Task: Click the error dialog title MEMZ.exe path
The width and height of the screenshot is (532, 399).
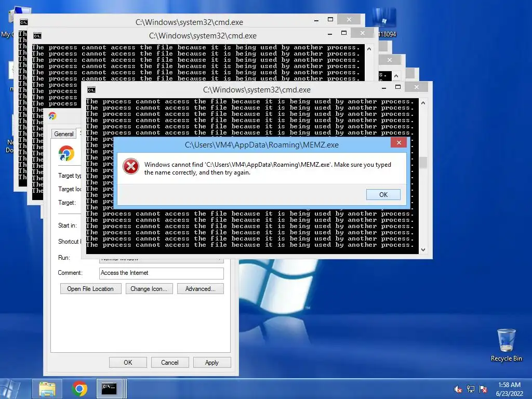Action: (262, 145)
